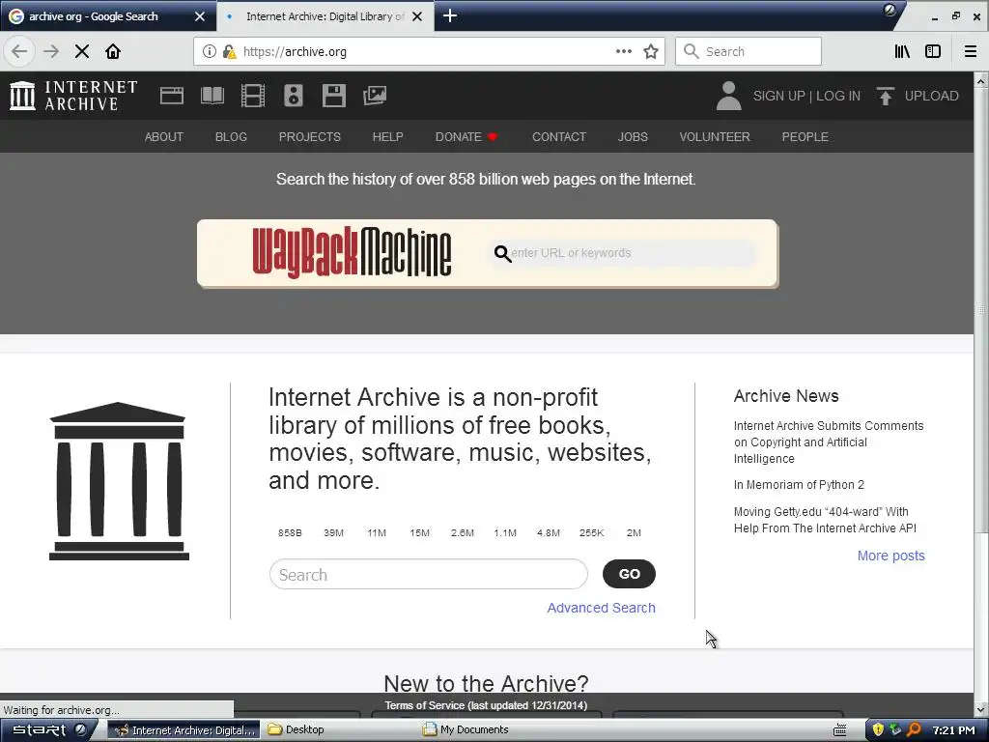Click the SIGN UP link
This screenshot has width=989, height=742.
(x=779, y=96)
